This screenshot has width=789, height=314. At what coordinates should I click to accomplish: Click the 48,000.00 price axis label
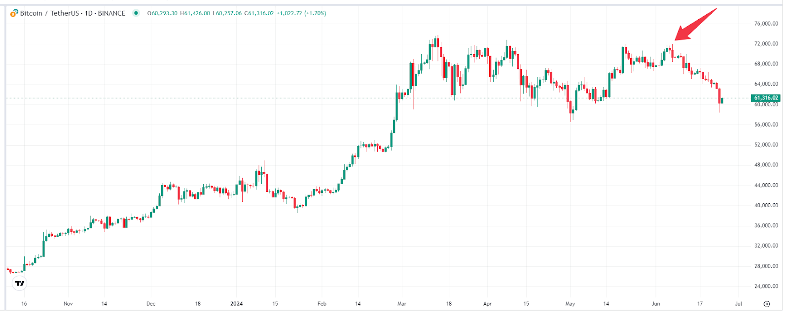click(x=766, y=165)
